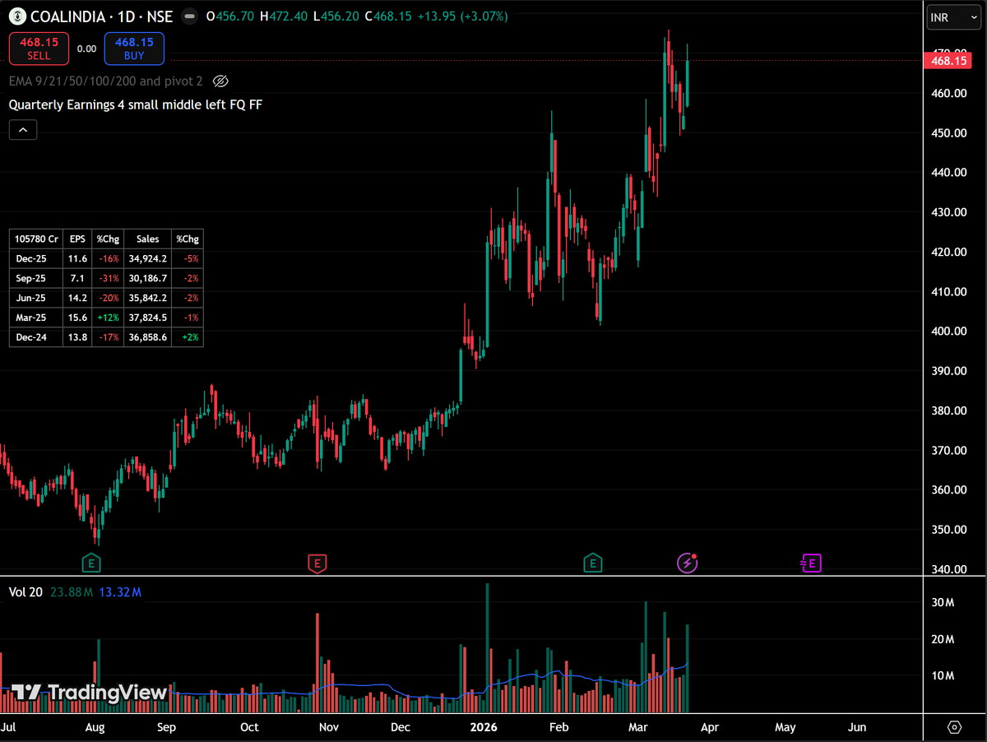This screenshot has width=987, height=742.
Task: Click the 30M volume axis label
Action: pos(943,603)
